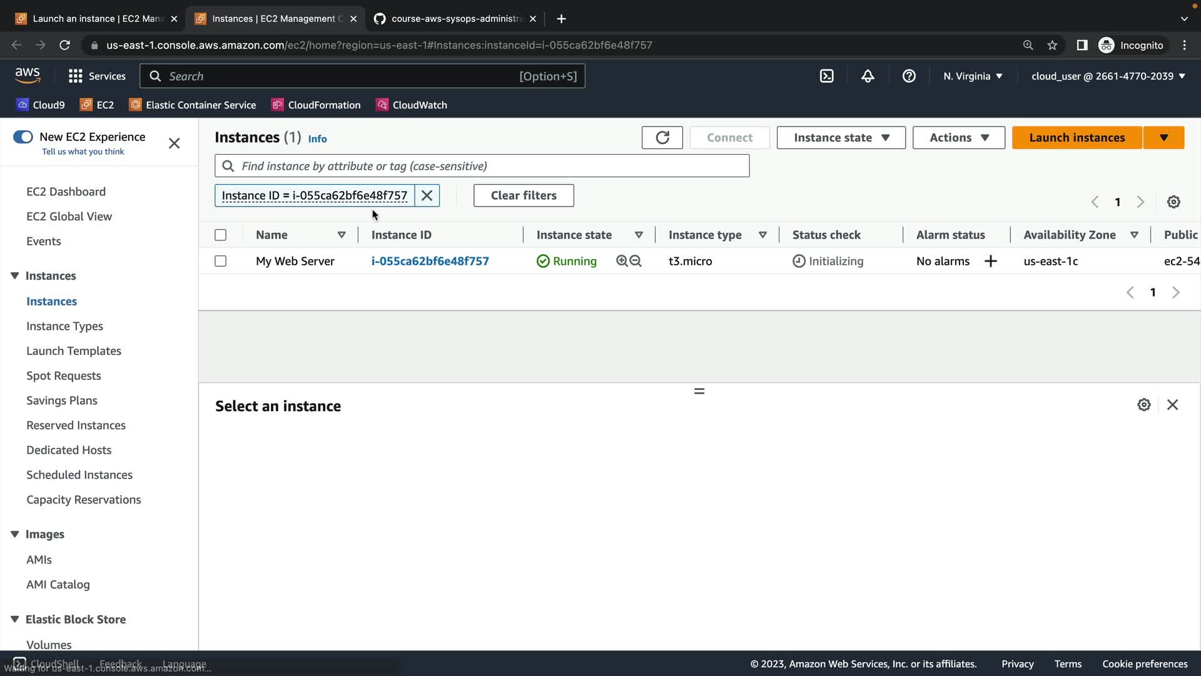The image size is (1201, 676).
Task: Expand the Actions dropdown menu
Action: click(958, 138)
